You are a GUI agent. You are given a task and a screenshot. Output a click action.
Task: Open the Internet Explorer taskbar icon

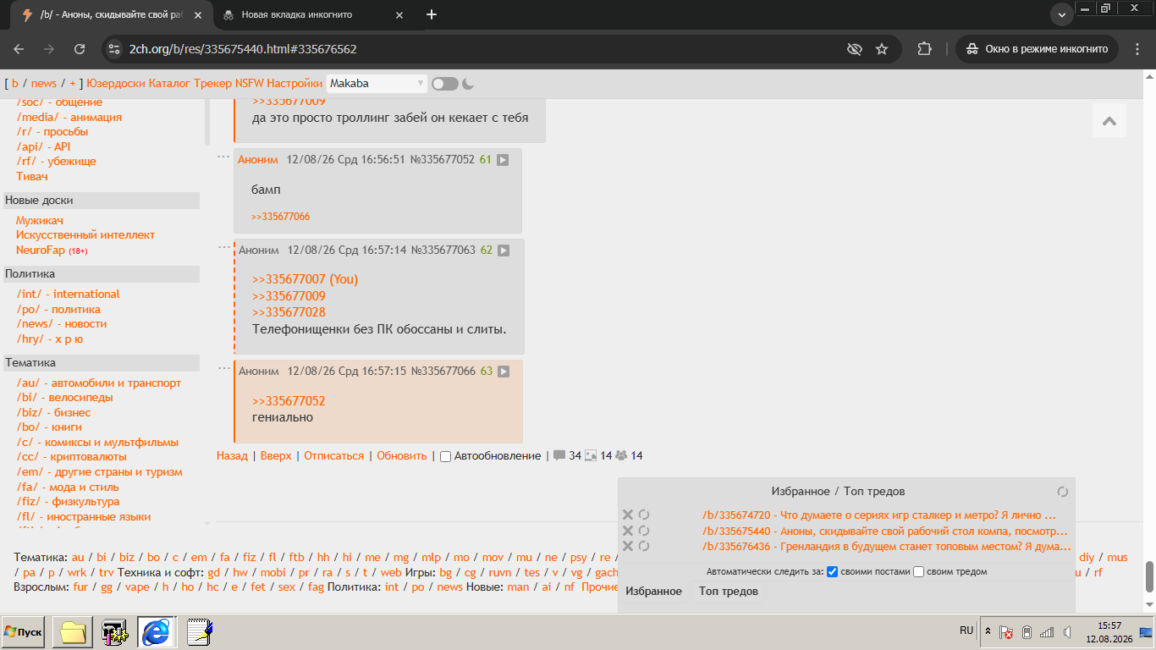pyautogui.click(x=156, y=632)
